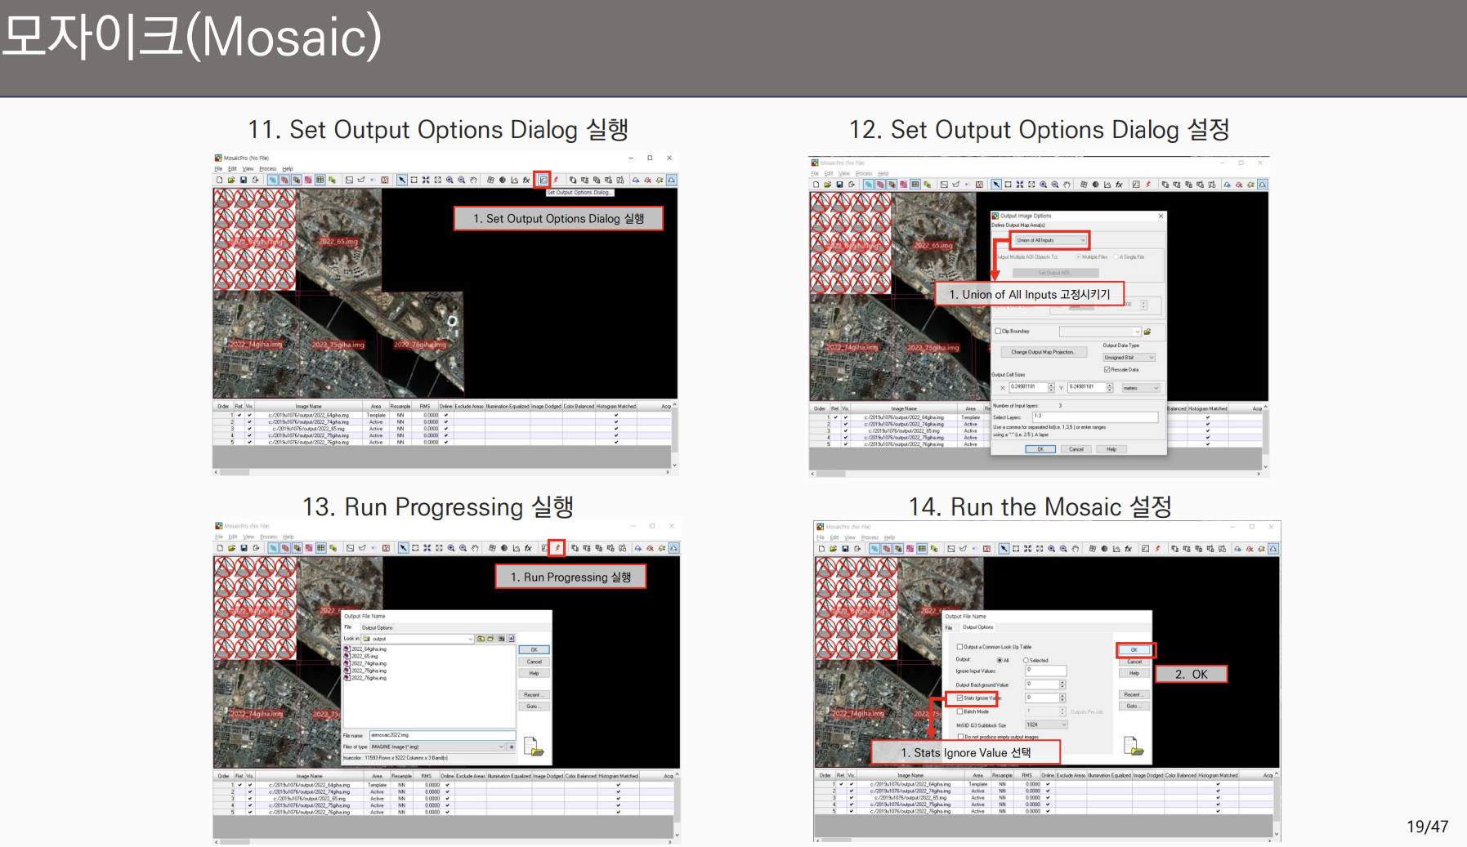1467x847 pixels.
Task: Click Zoom In magnifier in panel 11 toolbar
Action: (x=449, y=180)
